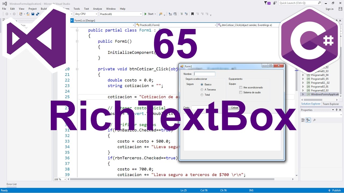Check the Aire acondicionado checkbox
The height and width of the screenshot is (193, 344).
pyautogui.click(x=241, y=87)
